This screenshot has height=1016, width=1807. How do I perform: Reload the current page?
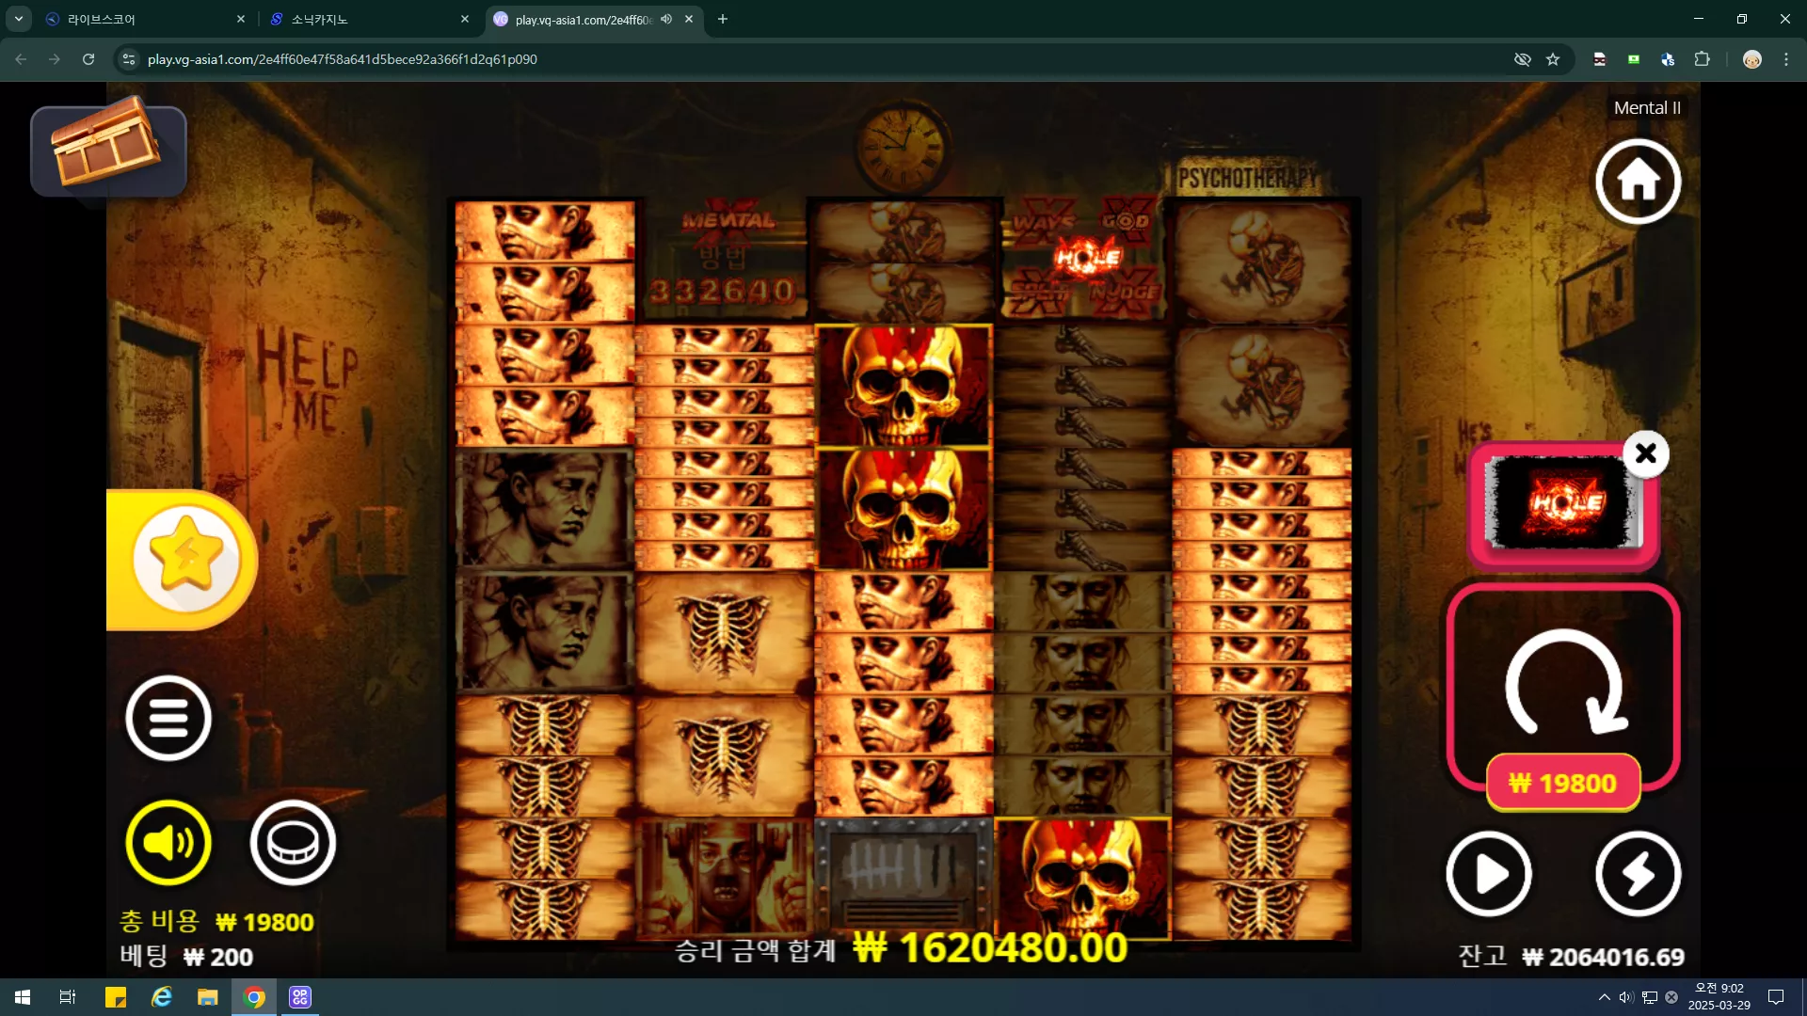coord(88,59)
